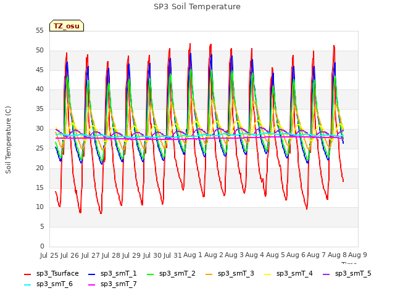Click the Aug 4 x-axis tick label
This screenshot has width=395, height=296.
click(x=254, y=255)
